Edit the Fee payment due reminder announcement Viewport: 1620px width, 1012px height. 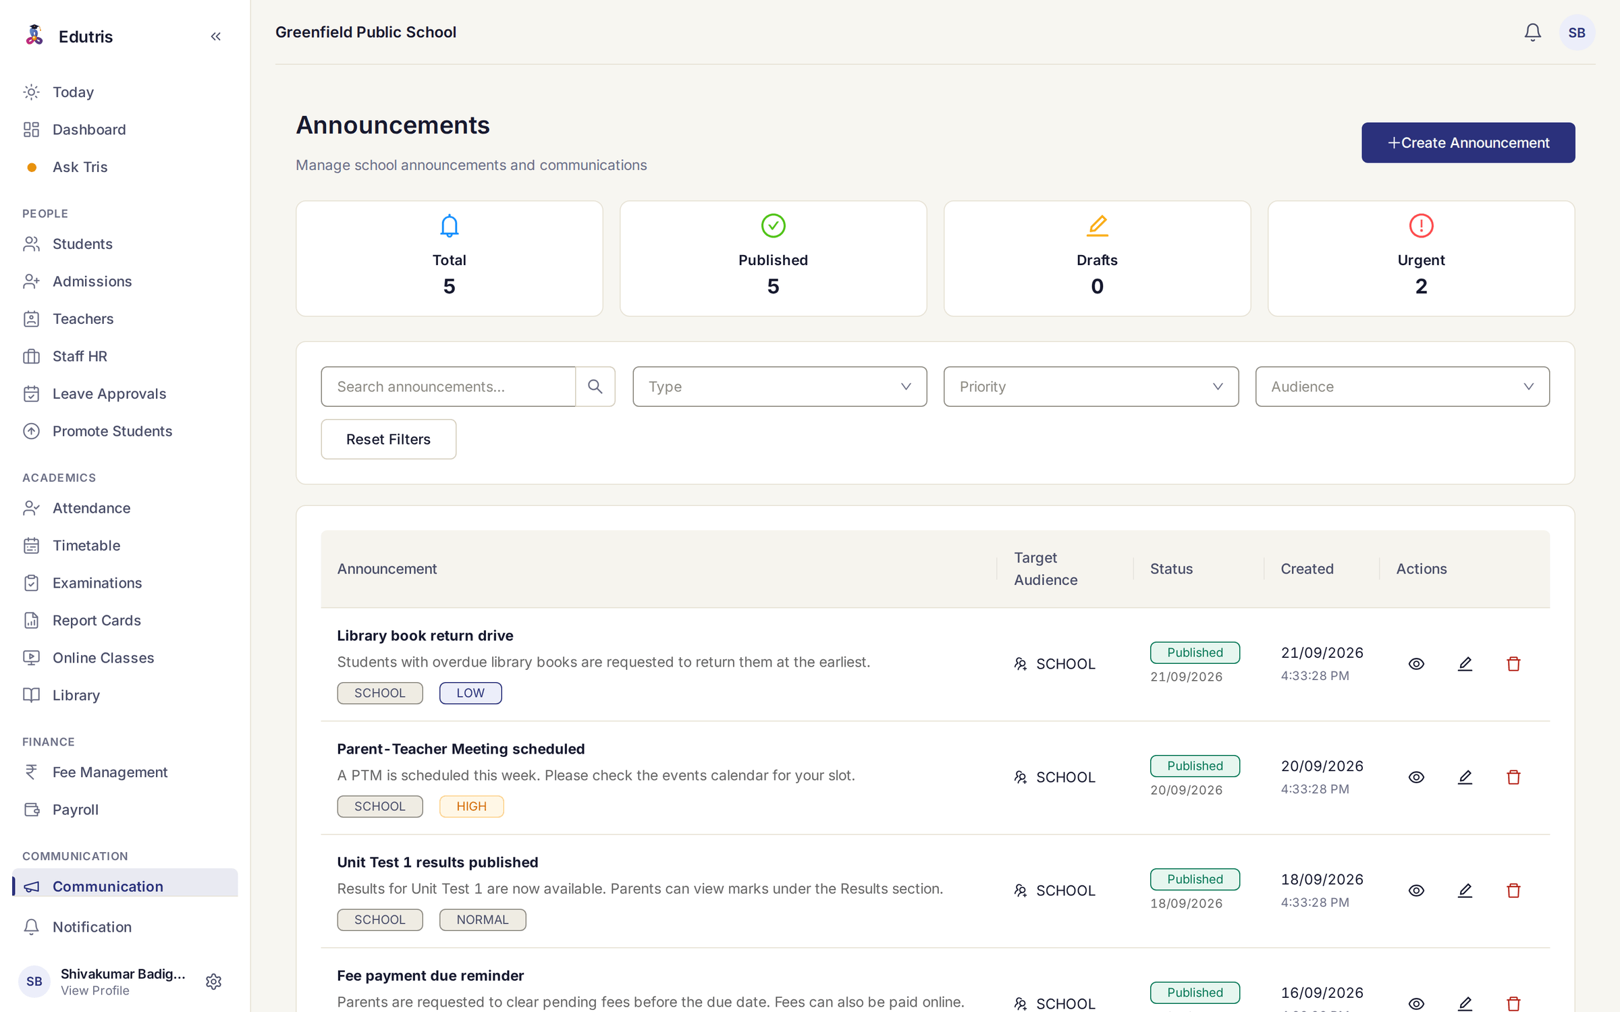[x=1465, y=1003]
